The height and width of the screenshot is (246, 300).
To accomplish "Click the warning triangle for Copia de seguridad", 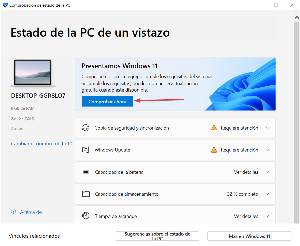I will (x=214, y=127).
